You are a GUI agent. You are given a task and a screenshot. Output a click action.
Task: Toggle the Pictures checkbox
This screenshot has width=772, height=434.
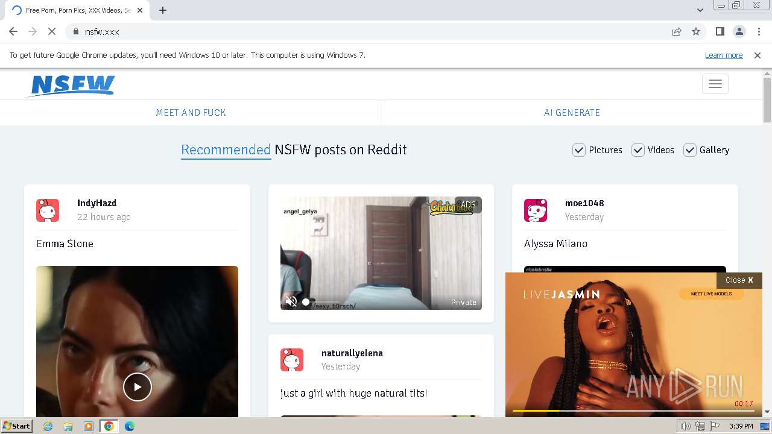[579, 150]
